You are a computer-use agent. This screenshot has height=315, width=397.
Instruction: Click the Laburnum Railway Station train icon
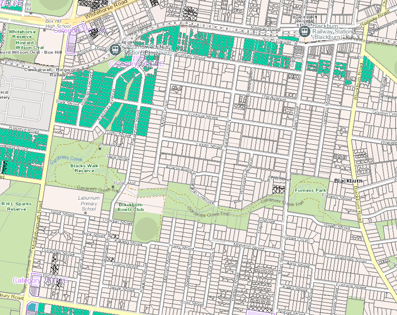[x=116, y=48]
